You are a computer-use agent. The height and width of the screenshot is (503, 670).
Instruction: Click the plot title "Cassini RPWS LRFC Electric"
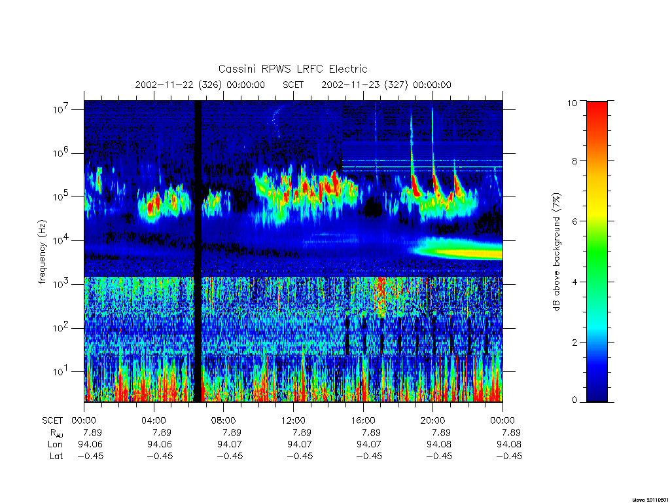coord(292,69)
